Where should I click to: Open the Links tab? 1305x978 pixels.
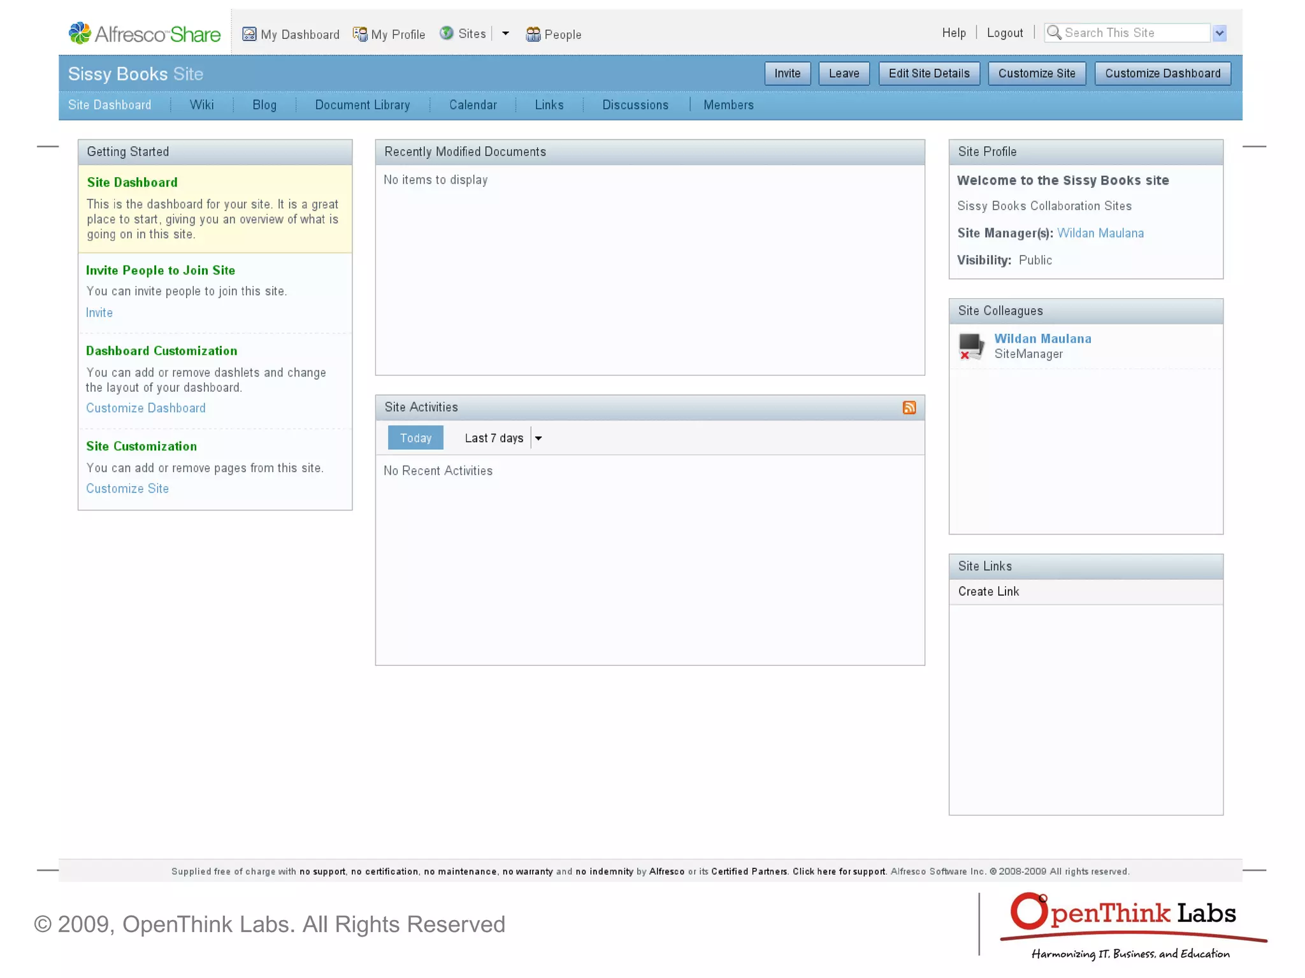point(549,105)
